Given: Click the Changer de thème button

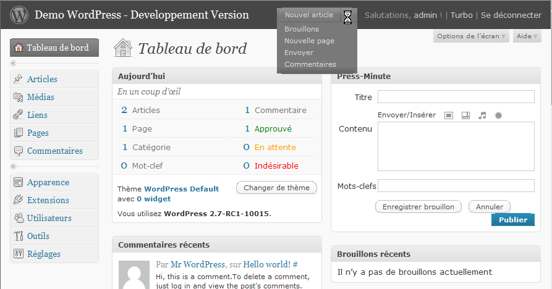Looking at the screenshot, I should tap(276, 188).
